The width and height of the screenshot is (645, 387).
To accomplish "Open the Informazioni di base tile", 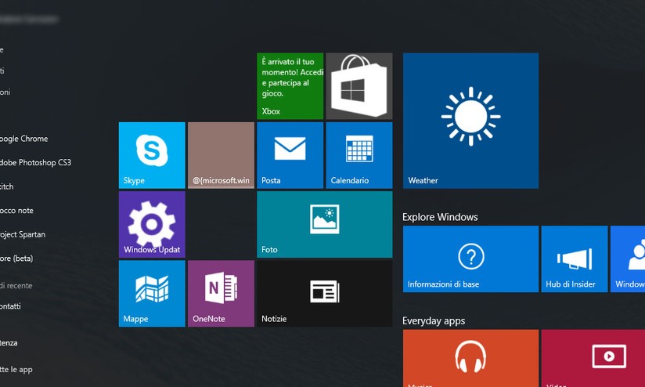I will click(x=470, y=259).
